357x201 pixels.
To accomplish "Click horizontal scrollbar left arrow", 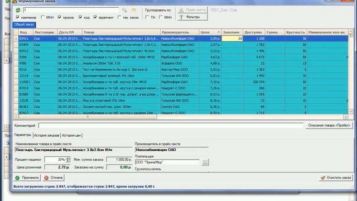I will coord(16,117).
